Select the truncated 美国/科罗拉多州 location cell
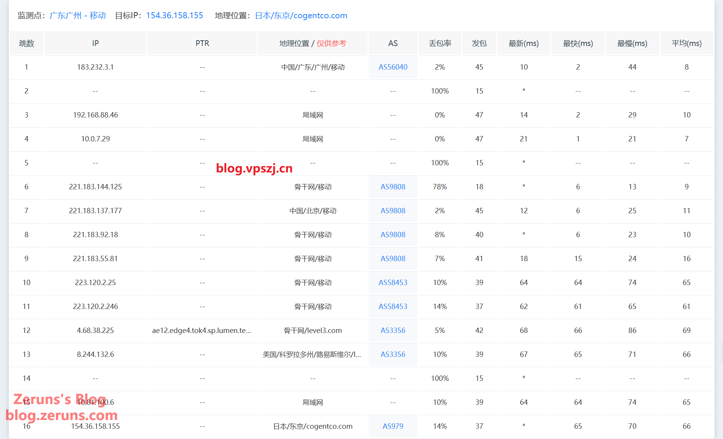This screenshot has width=723, height=439. coord(312,355)
